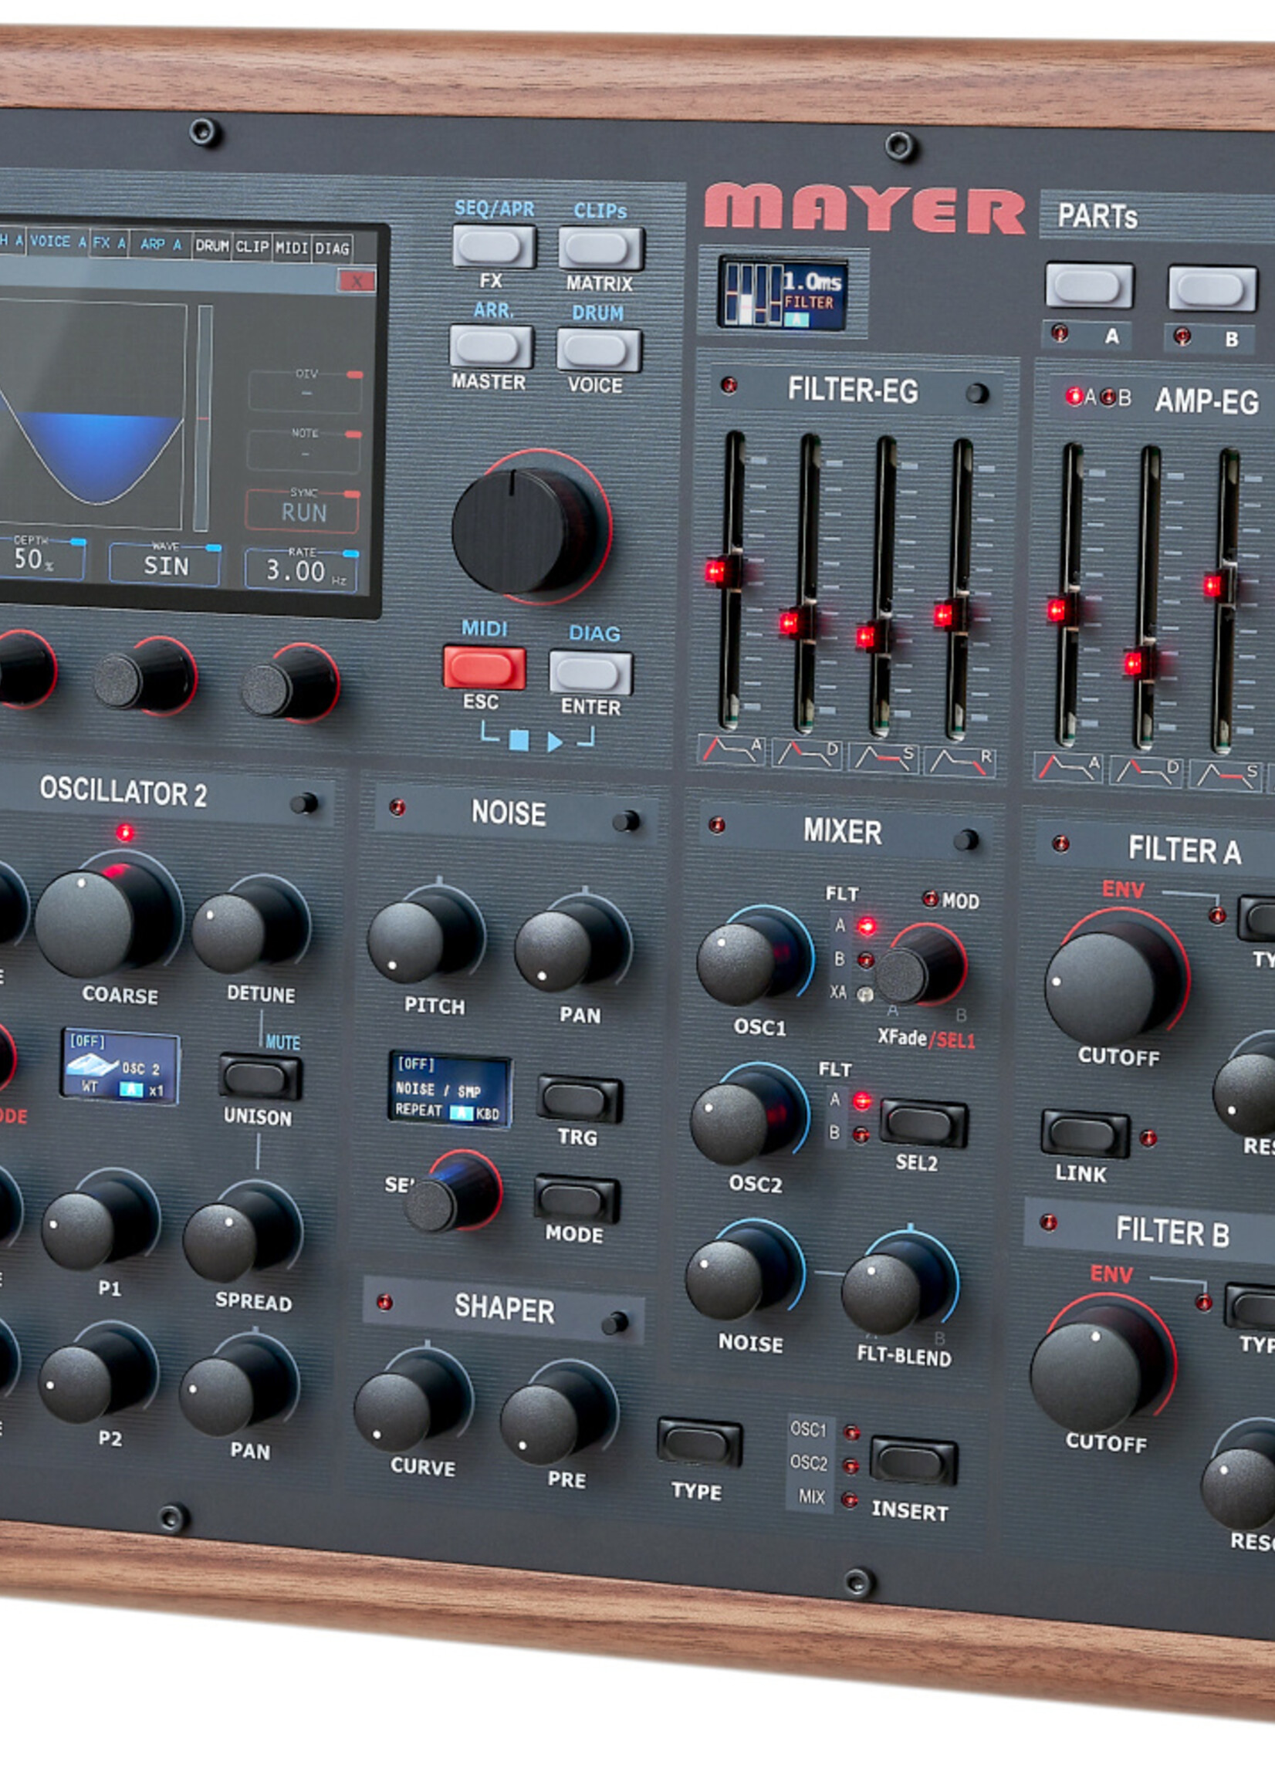Screen dimensions: 1275x1785
Task: Toggle the Filter A LINK button
Action: click(1085, 1134)
